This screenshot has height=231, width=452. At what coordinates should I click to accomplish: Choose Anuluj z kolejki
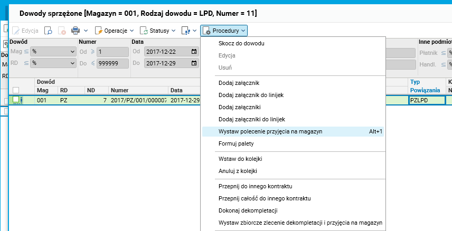293,171
